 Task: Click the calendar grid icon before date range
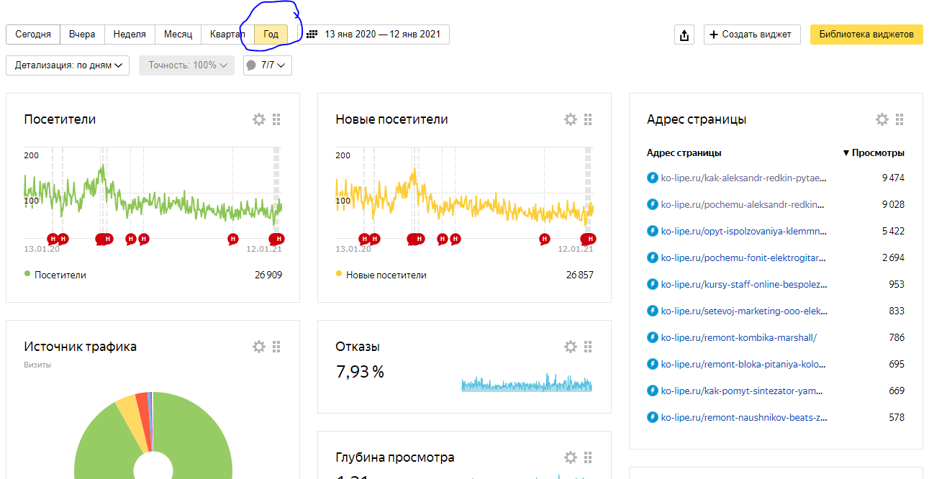[312, 35]
